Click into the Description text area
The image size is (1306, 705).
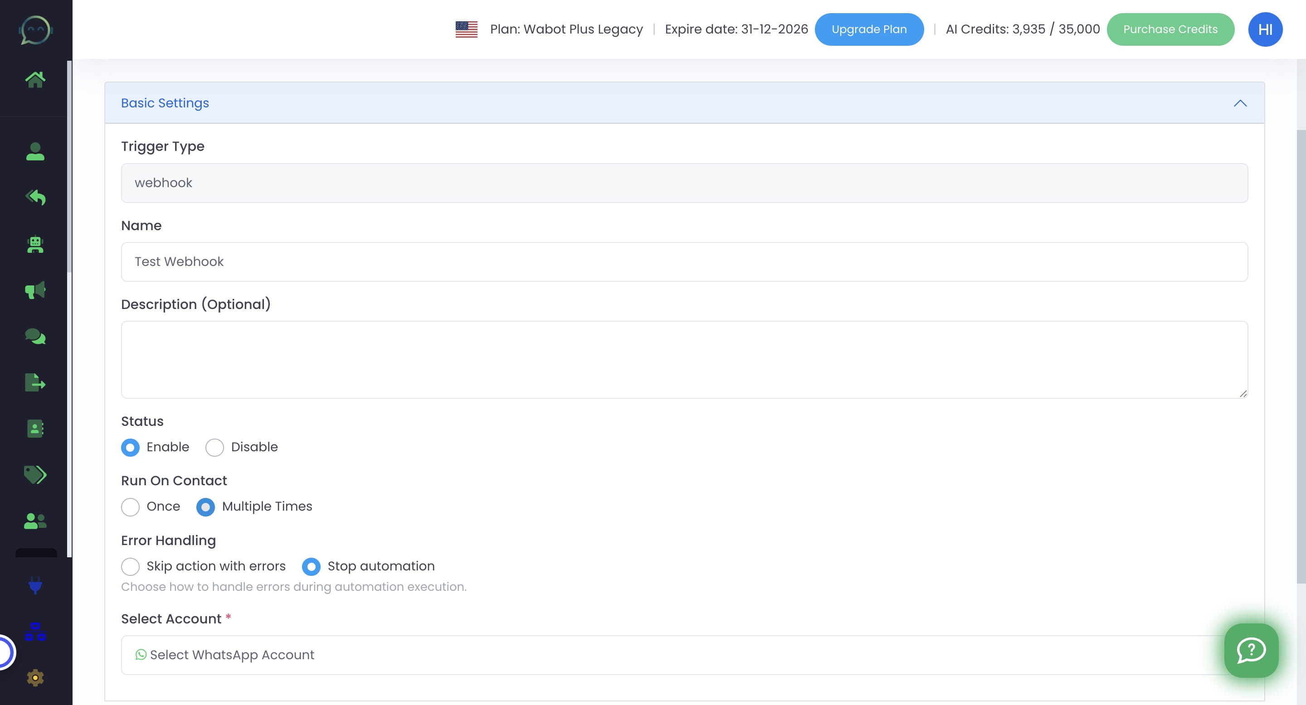(684, 360)
